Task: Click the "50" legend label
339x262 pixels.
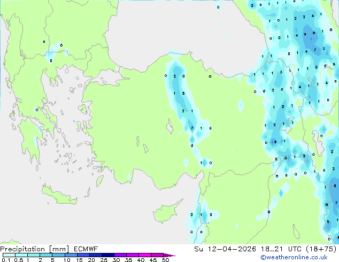Action: pyautogui.click(x=166, y=260)
